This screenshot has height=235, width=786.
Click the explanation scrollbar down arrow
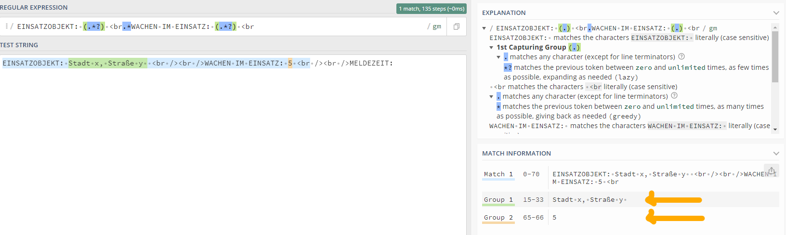[775, 129]
